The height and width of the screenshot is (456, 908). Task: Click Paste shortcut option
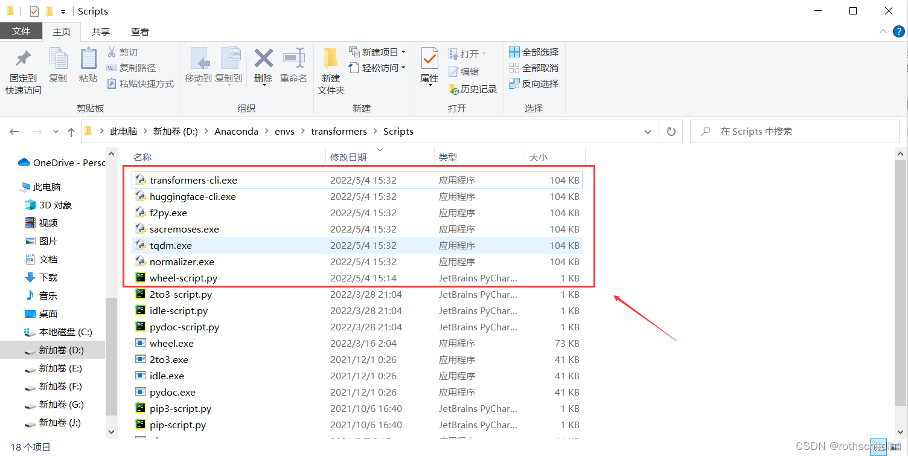[x=140, y=84]
